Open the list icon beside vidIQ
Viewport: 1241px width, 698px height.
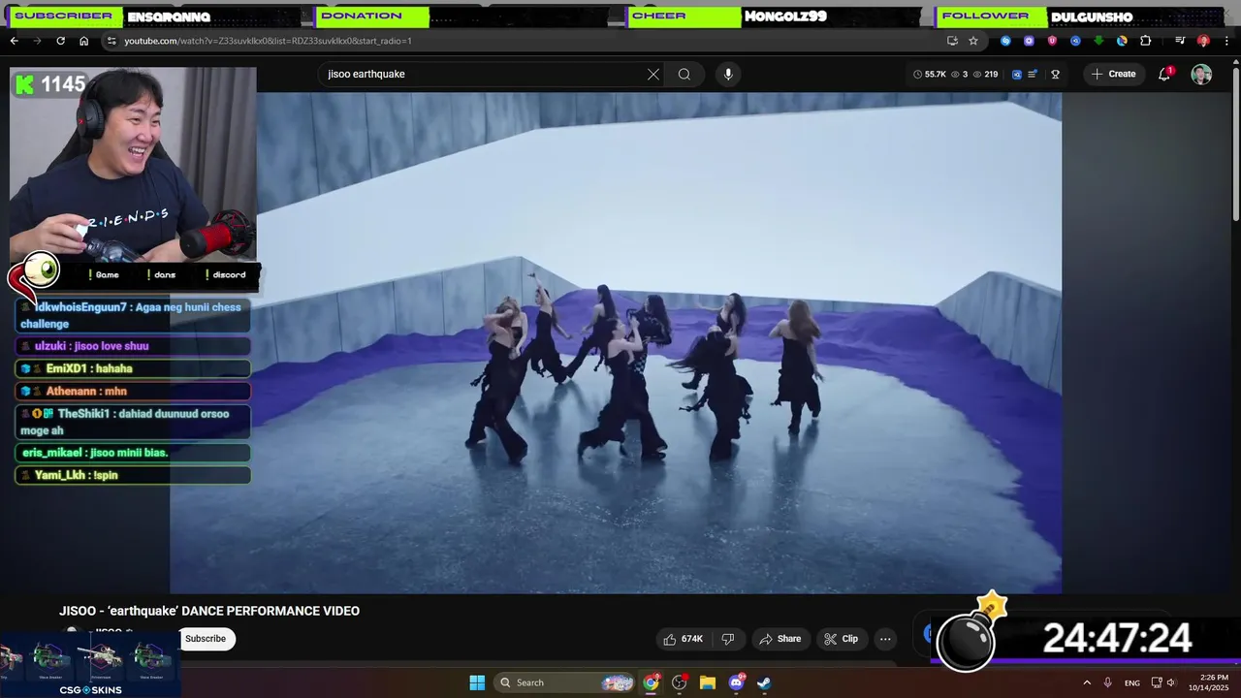1034,74
